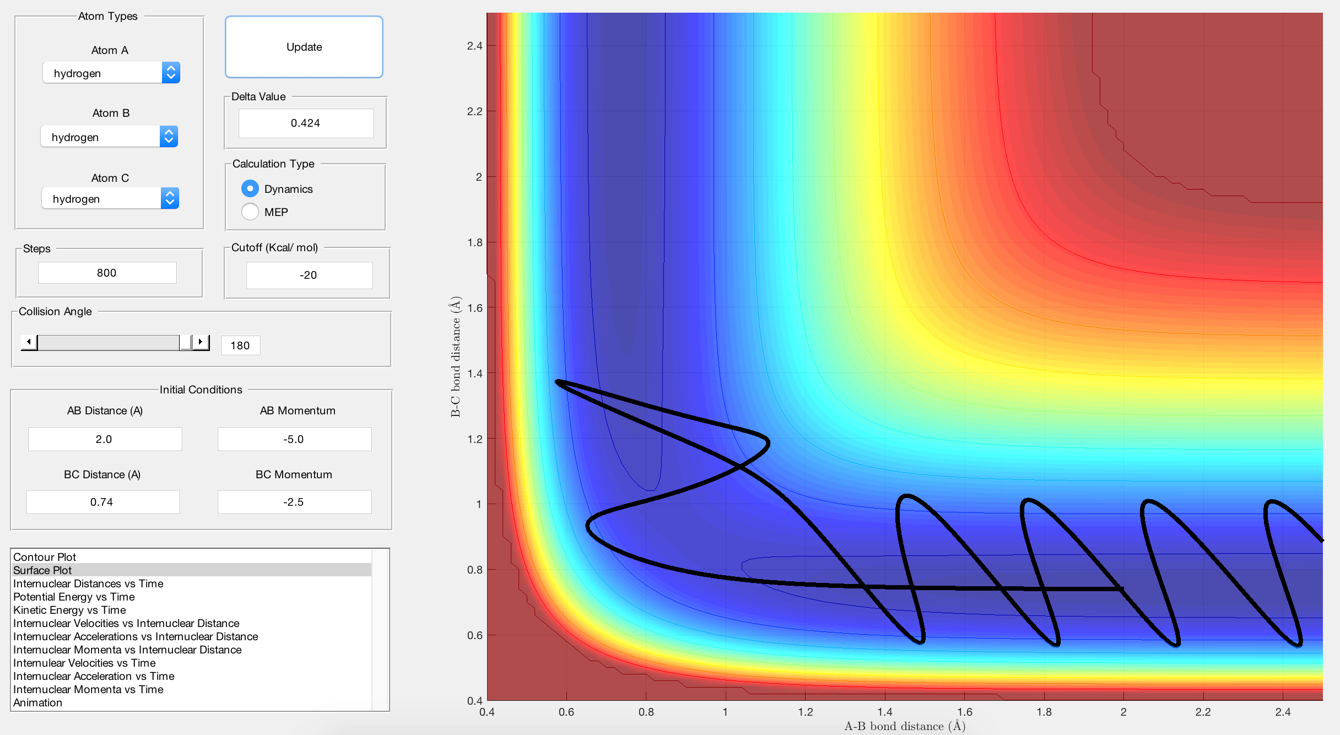Click the slider's left arrow button
The image size is (1340, 735).
click(x=29, y=342)
